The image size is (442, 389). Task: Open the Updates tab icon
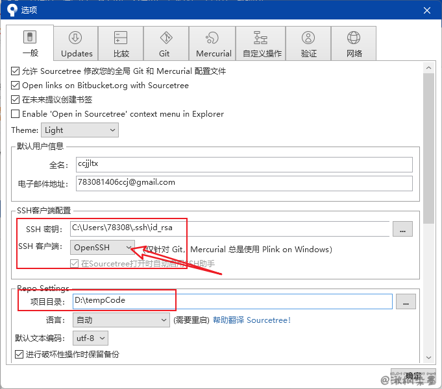click(76, 38)
